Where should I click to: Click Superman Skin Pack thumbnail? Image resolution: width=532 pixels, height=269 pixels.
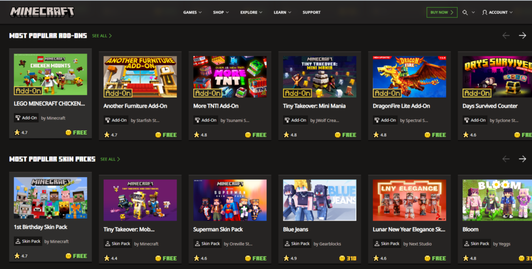230,200
